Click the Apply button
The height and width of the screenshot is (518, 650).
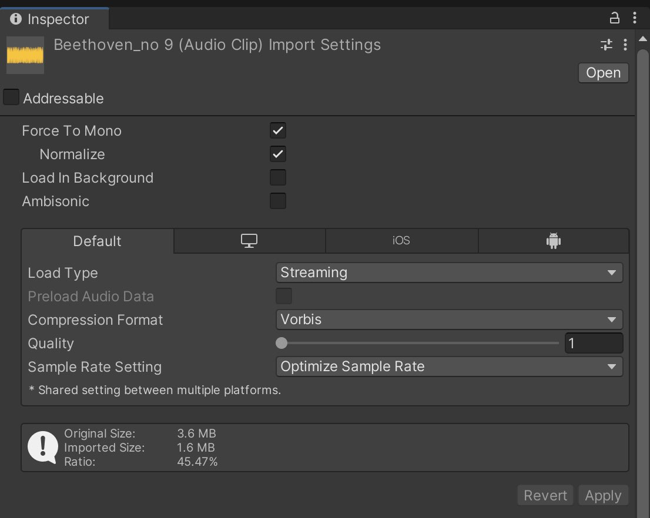603,495
